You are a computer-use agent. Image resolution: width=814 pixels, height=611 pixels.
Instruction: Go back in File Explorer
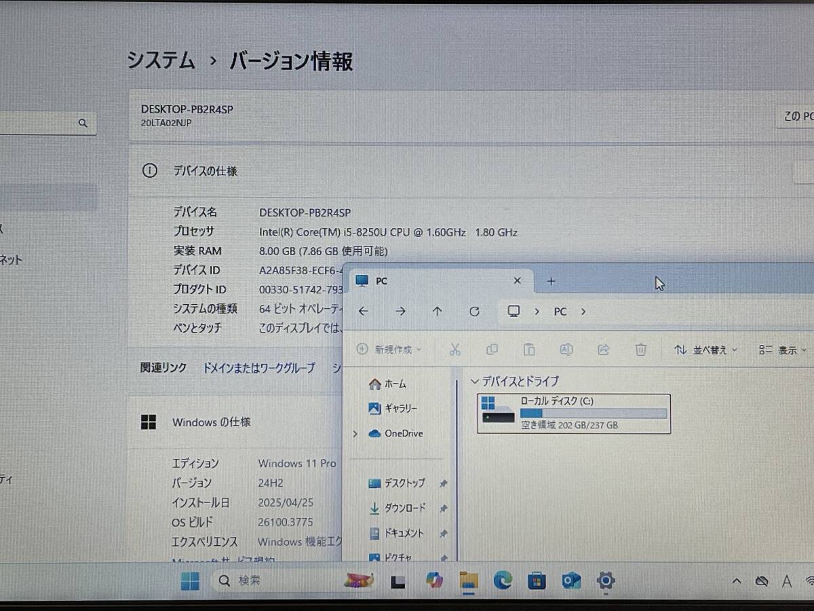pos(363,312)
